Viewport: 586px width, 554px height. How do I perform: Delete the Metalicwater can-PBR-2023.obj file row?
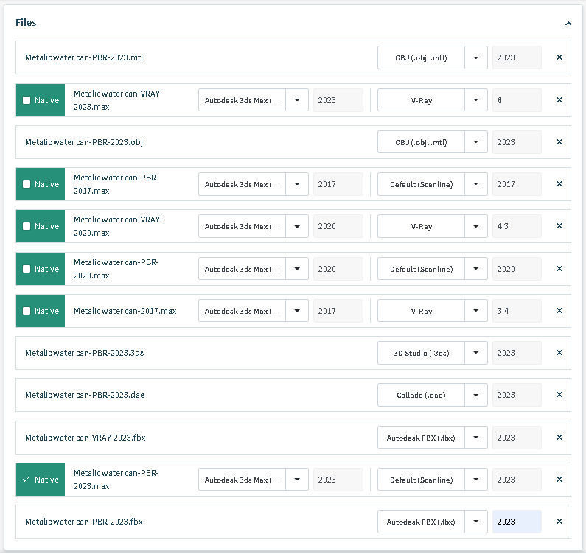(x=559, y=142)
